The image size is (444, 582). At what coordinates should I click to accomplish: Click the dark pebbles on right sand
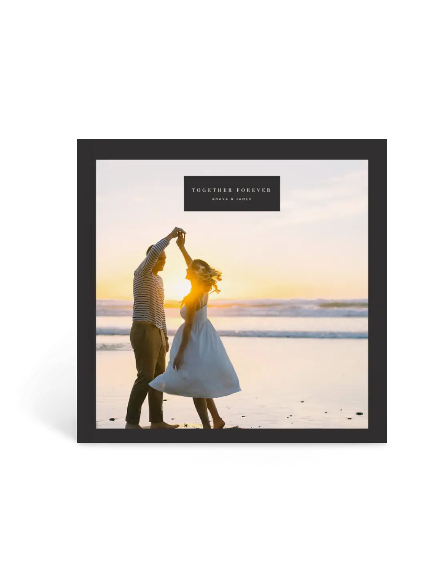352,412
